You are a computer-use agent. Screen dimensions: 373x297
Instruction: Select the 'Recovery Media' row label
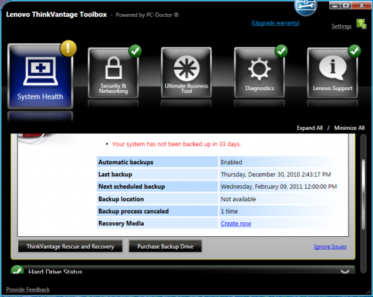[x=121, y=224]
